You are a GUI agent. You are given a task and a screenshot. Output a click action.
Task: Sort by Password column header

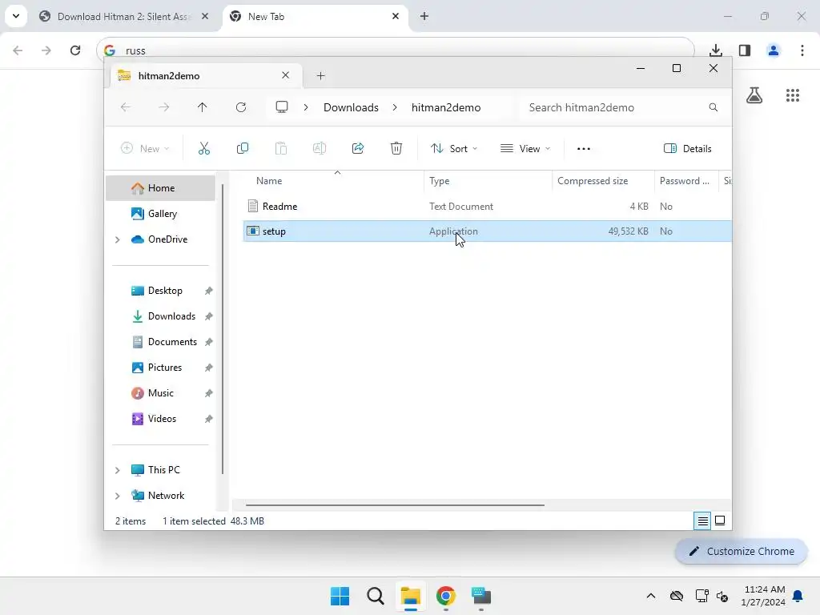pyautogui.click(x=686, y=181)
